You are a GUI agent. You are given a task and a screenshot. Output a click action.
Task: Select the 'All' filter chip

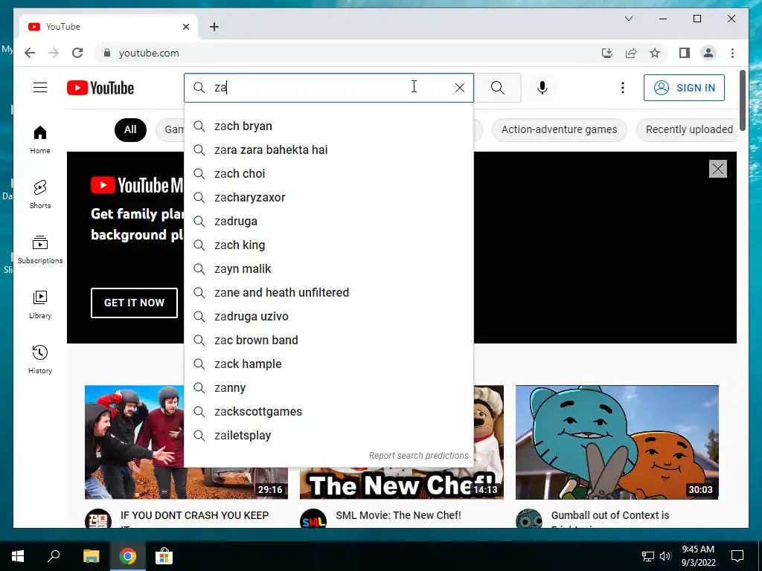point(130,129)
